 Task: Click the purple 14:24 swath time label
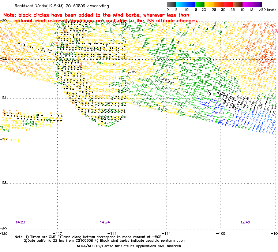pyautogui.click(x=105, y=222)
